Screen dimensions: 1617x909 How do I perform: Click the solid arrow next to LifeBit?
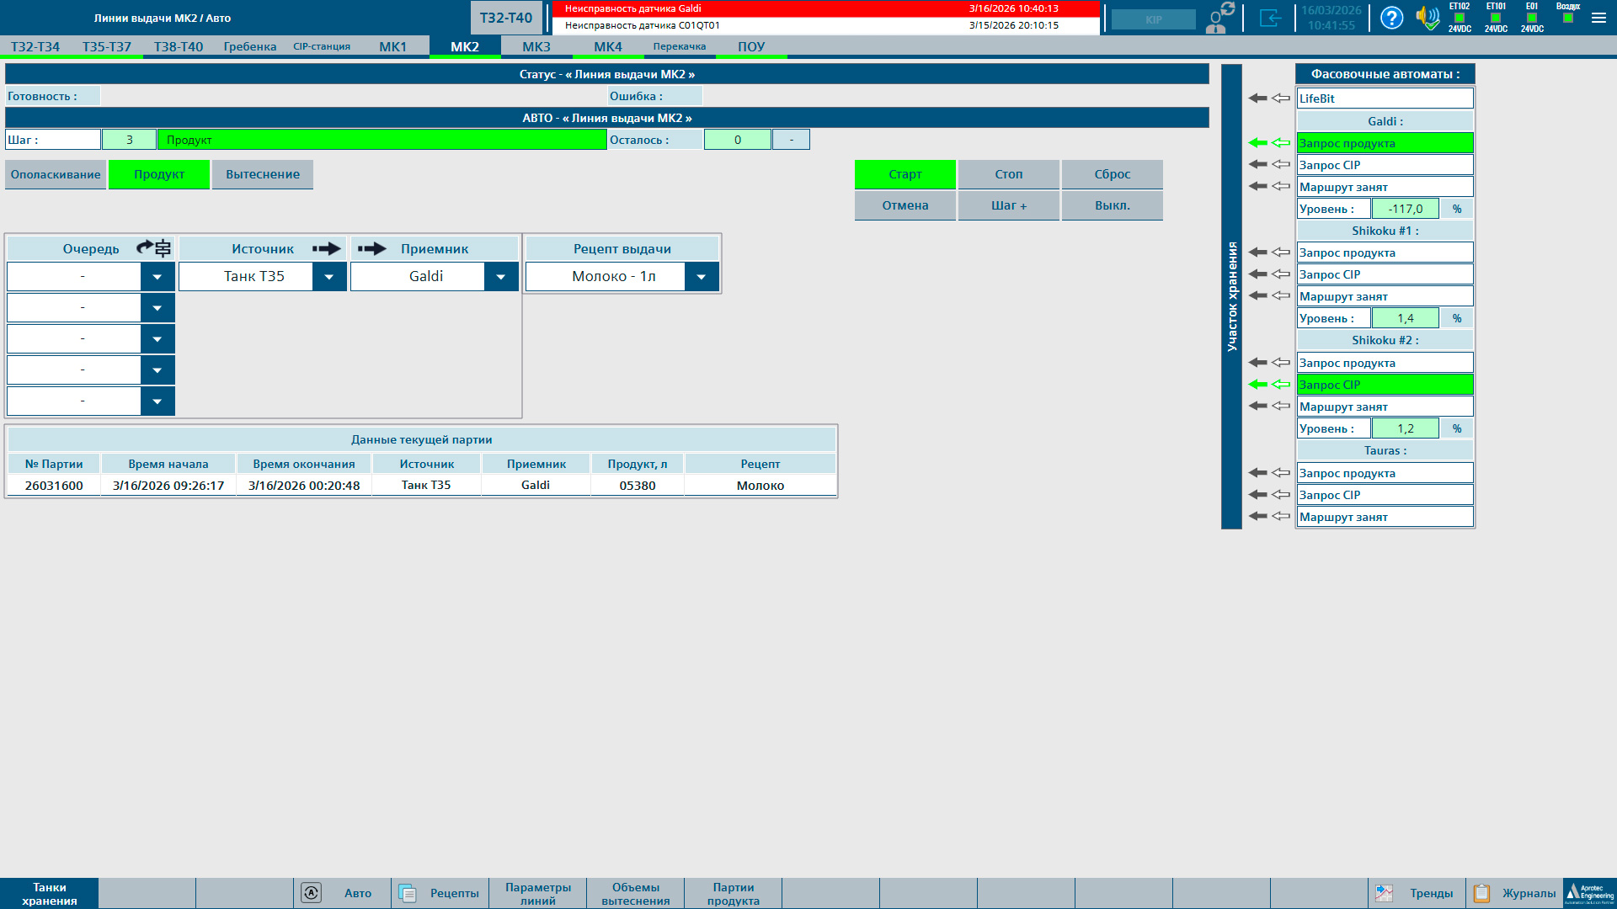(x=1258, y=98)
